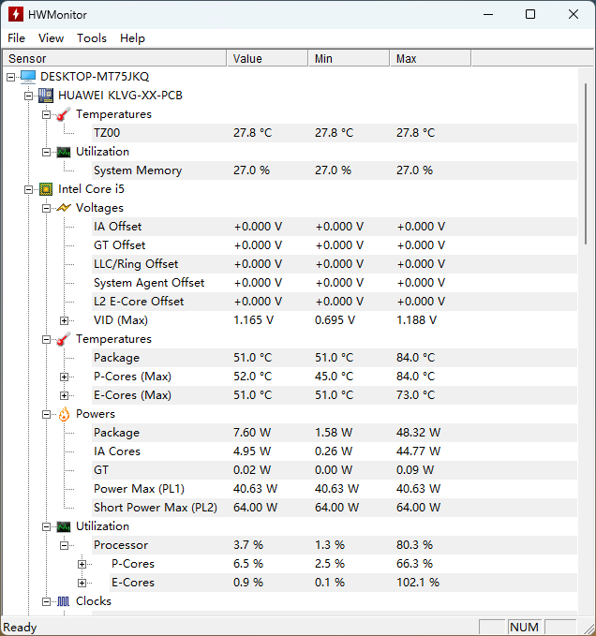Image resolution: width=596 pixels, height=636 pixels.
Task: Click the HWMonitor lightning bolt app icon
Action: pos(15,15)
